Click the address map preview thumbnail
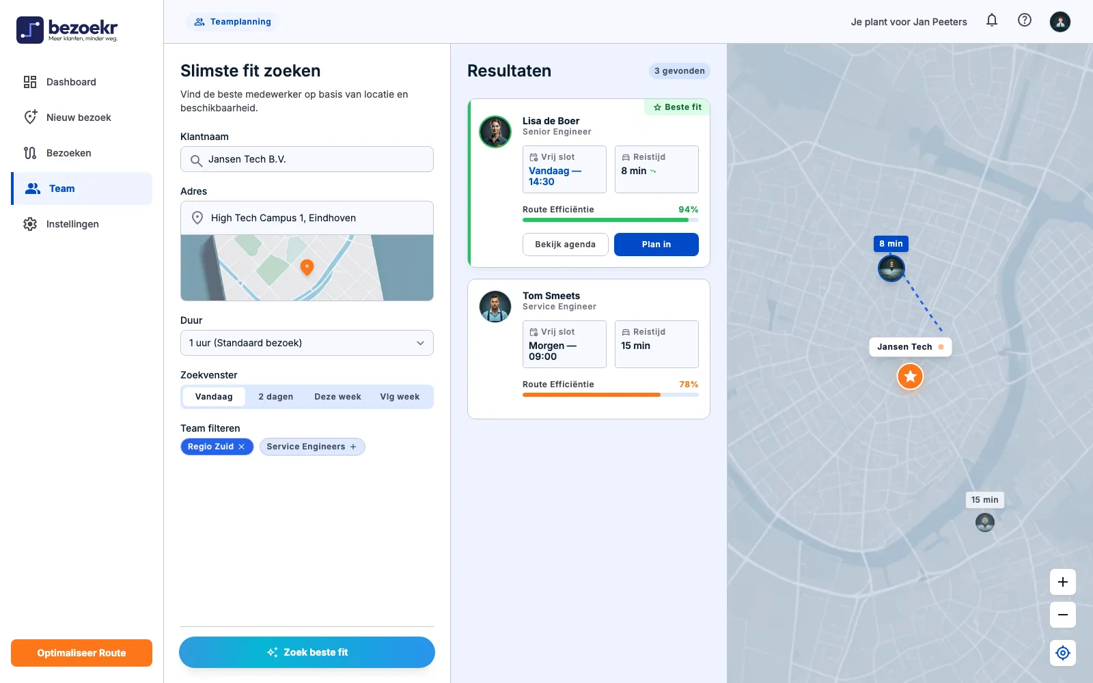 pos(307,268)
